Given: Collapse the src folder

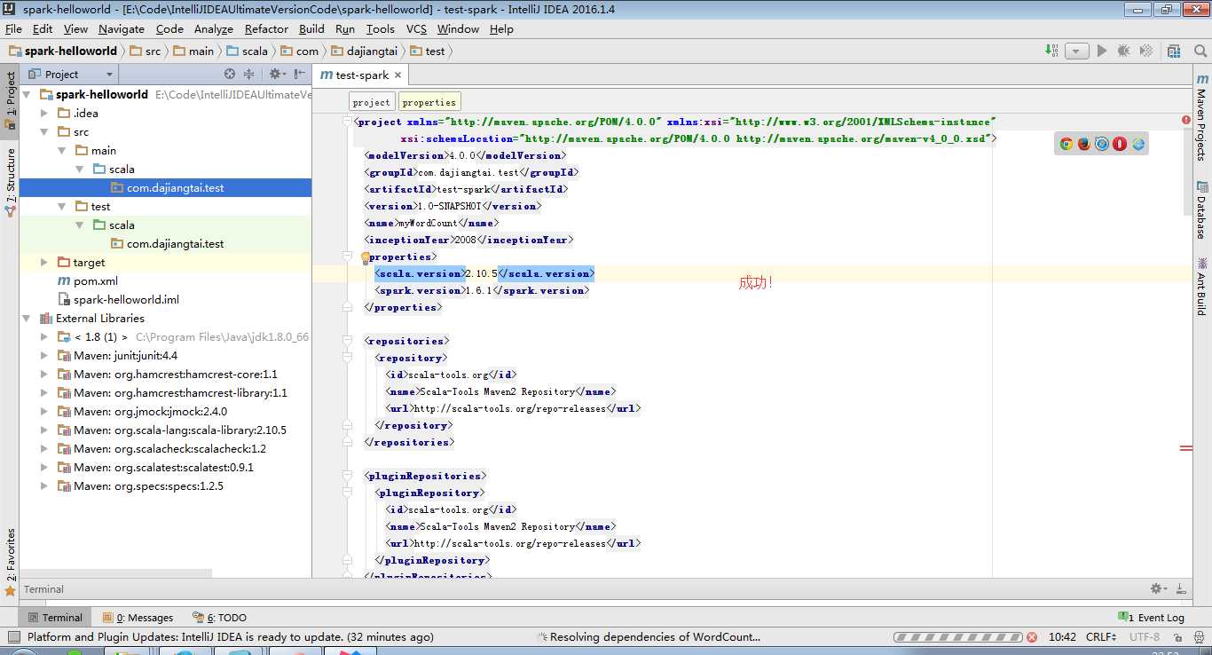Looking at the screenshot, I should click(x=44, y=131).
